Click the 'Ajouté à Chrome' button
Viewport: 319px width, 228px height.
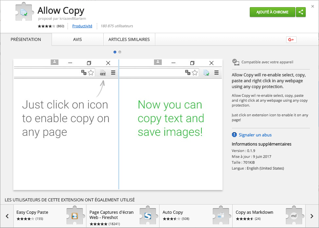click(273, 12)
